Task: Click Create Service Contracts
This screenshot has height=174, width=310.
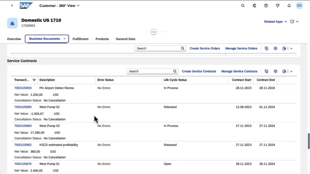Action: pos(199,71)
